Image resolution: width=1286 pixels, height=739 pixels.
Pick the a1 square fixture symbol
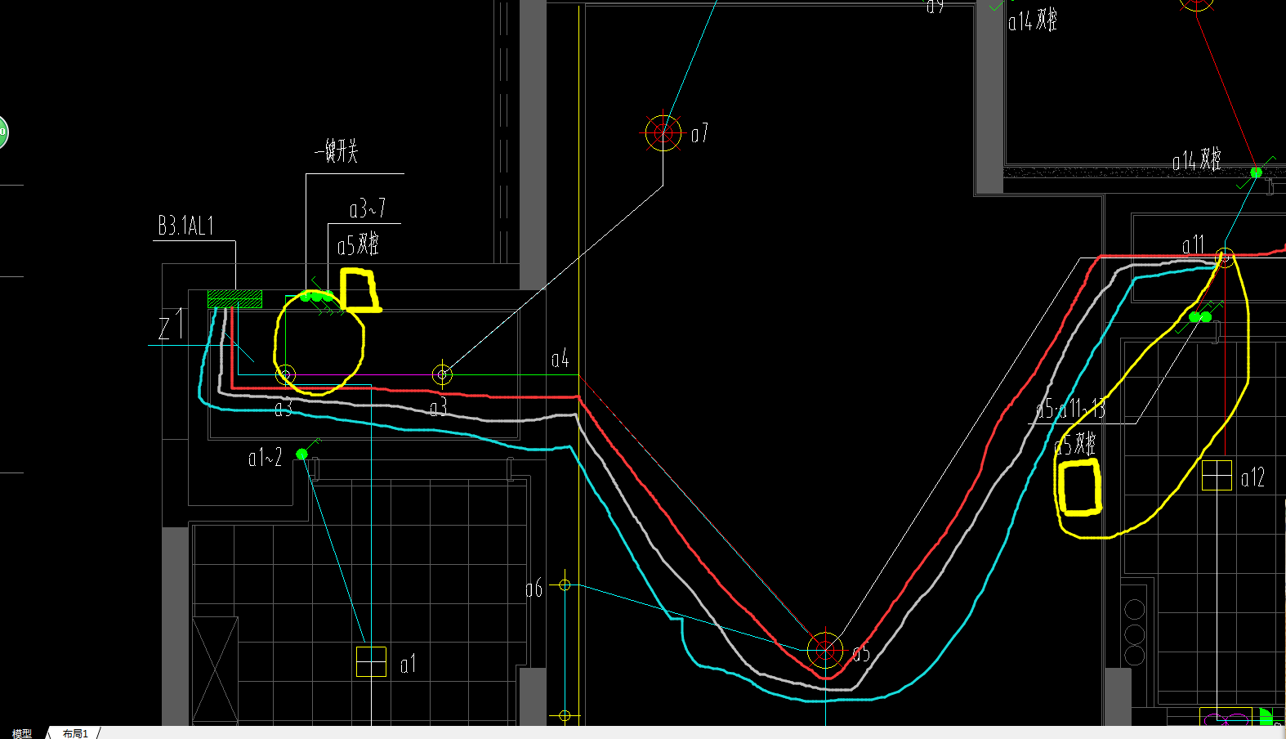[372, 661]
